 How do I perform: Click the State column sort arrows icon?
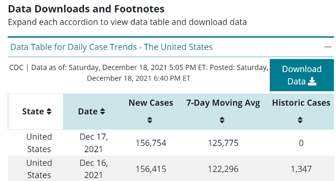pos(49,111)
